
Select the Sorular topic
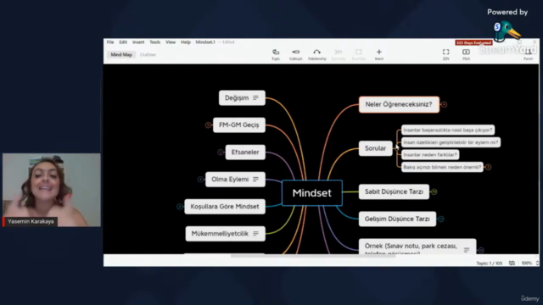coord(375,148)
